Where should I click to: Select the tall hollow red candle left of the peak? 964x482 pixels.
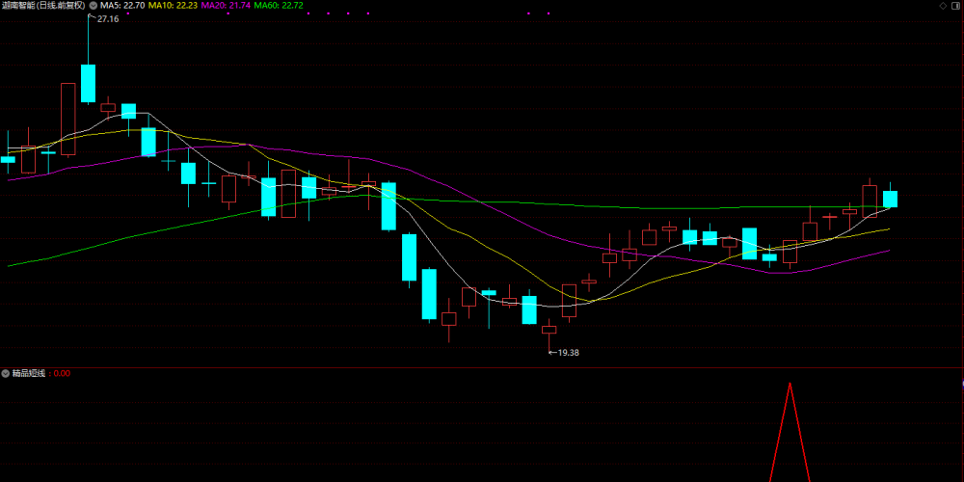[67, 119]
